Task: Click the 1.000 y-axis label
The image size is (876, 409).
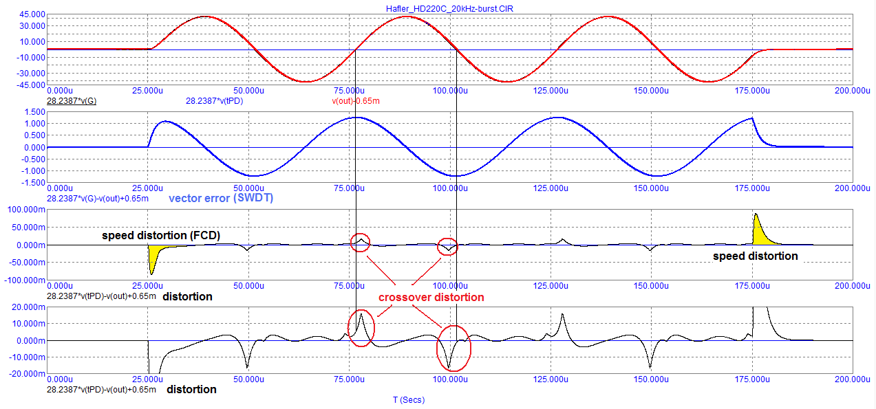Action: coord(34,124)
